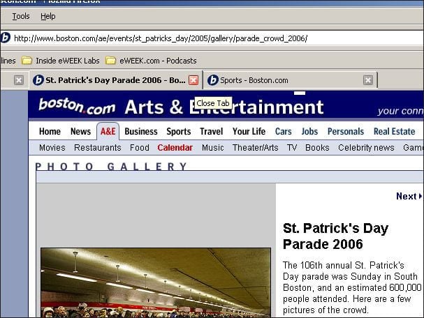
Task: Close the Sports - Boston.com tab
Action: (x=368, y=80)
